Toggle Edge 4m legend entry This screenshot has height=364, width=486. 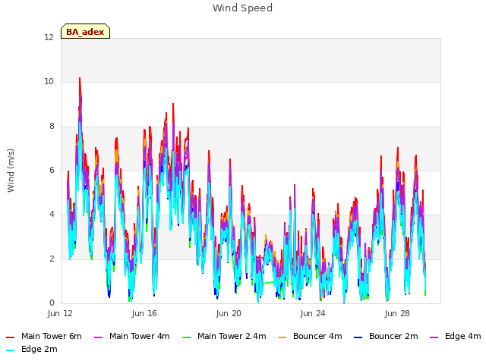pyautogui.click(x=456, y=336)
